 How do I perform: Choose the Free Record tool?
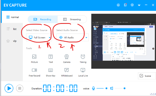(34, 72)
